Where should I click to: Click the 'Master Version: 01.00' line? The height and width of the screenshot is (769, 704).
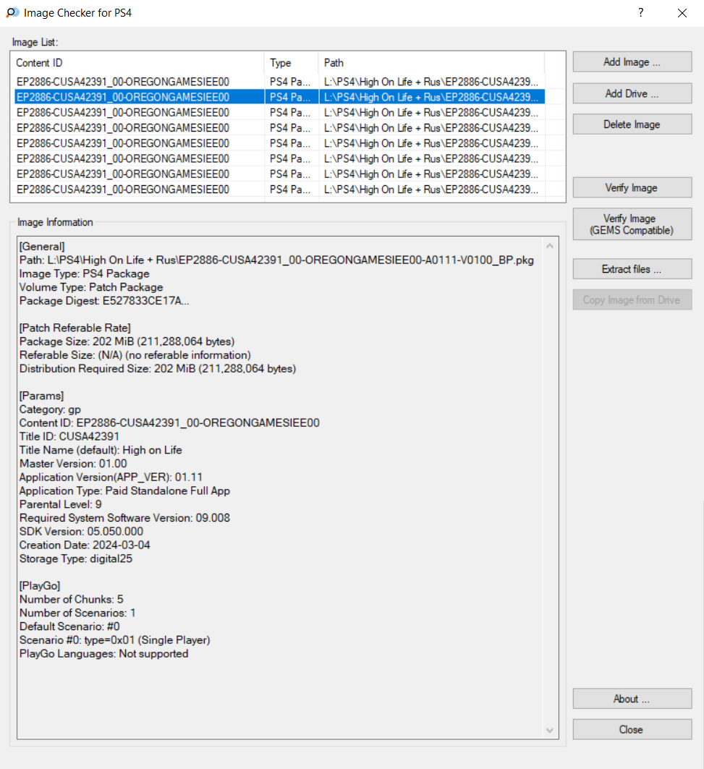point(73,464)
